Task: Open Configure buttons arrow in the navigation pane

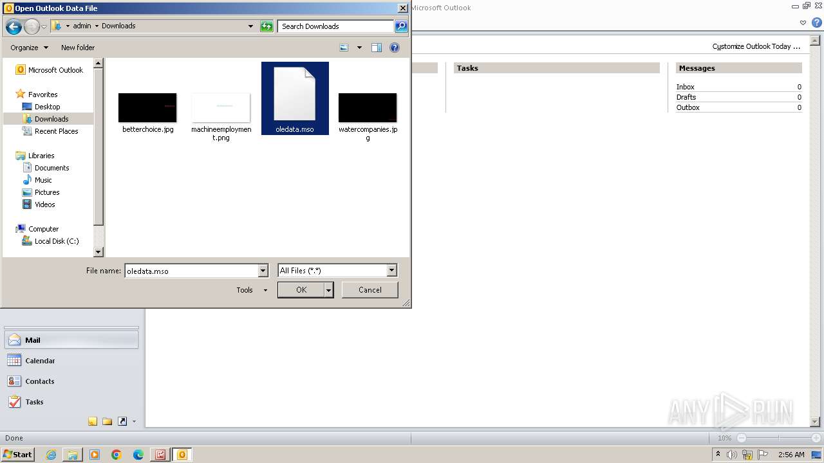Action: click(134, 422)
